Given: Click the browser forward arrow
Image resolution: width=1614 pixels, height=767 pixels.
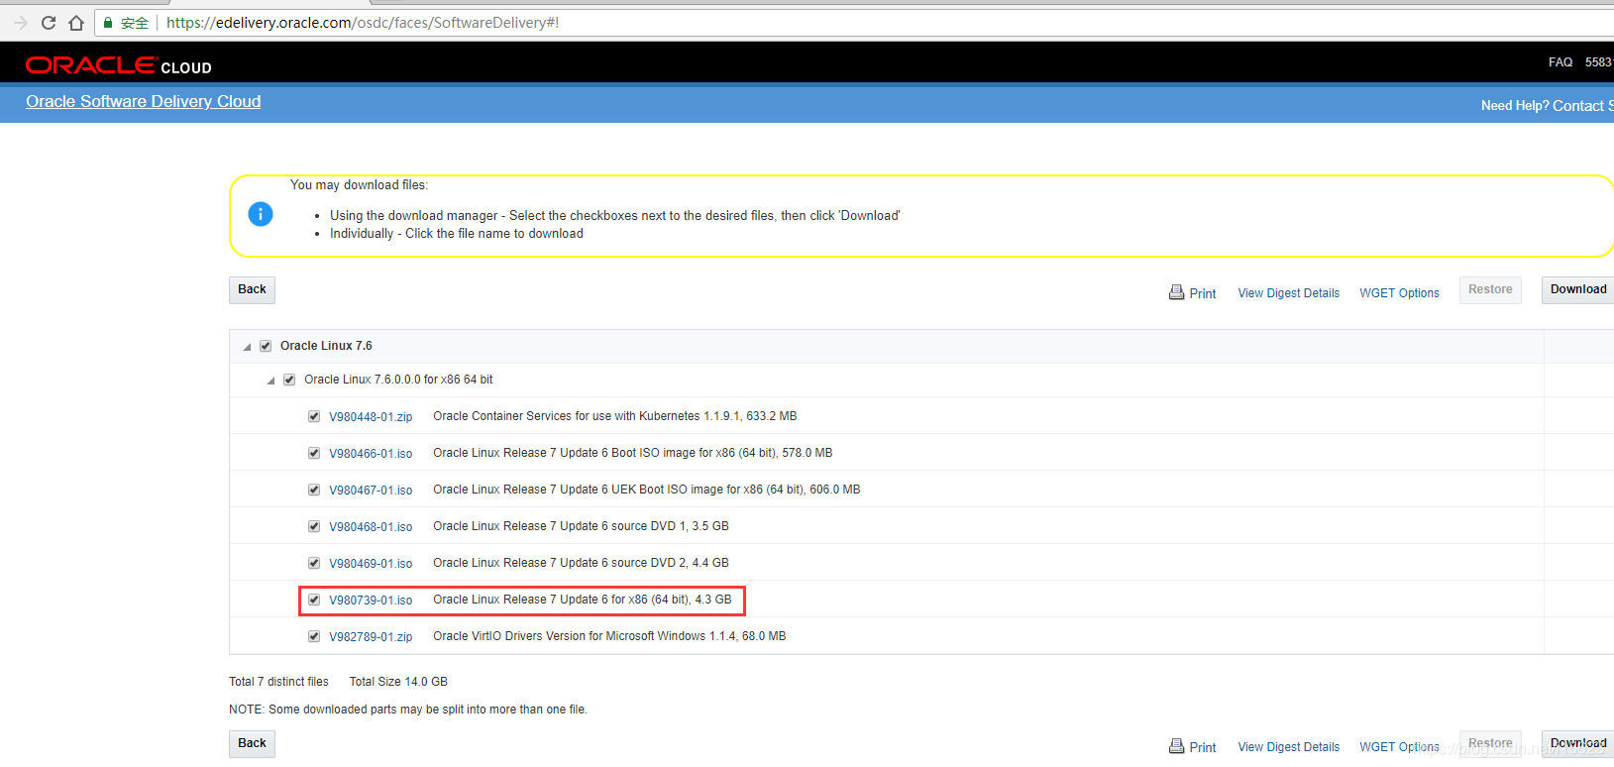Looking at the screenshot, I should (x=21, y=23).
